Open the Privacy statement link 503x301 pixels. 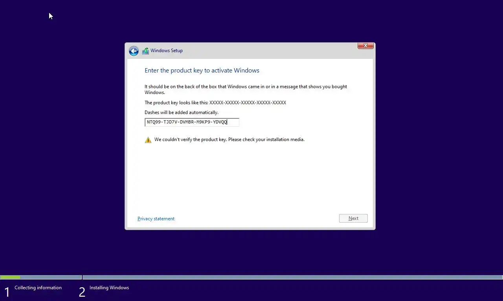tap(156, 219)
